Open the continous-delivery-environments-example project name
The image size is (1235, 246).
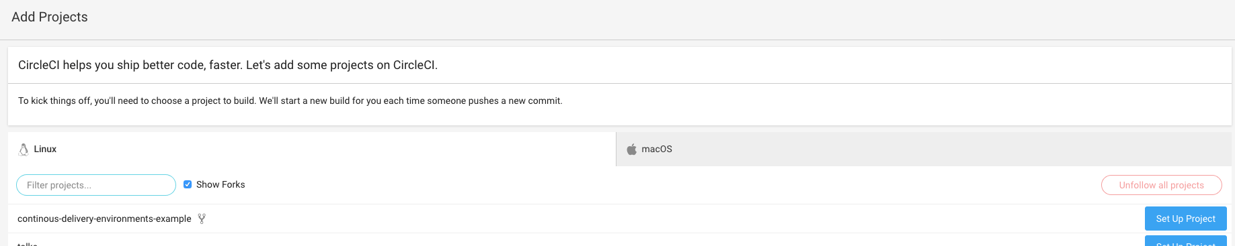(x=104, y=219)
